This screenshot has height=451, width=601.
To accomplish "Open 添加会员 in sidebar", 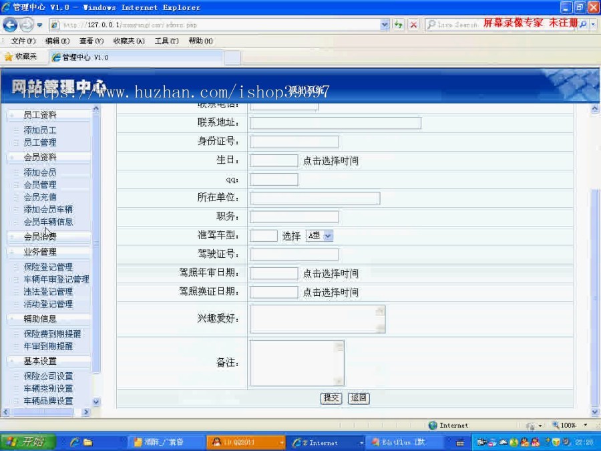I will 40,172.
